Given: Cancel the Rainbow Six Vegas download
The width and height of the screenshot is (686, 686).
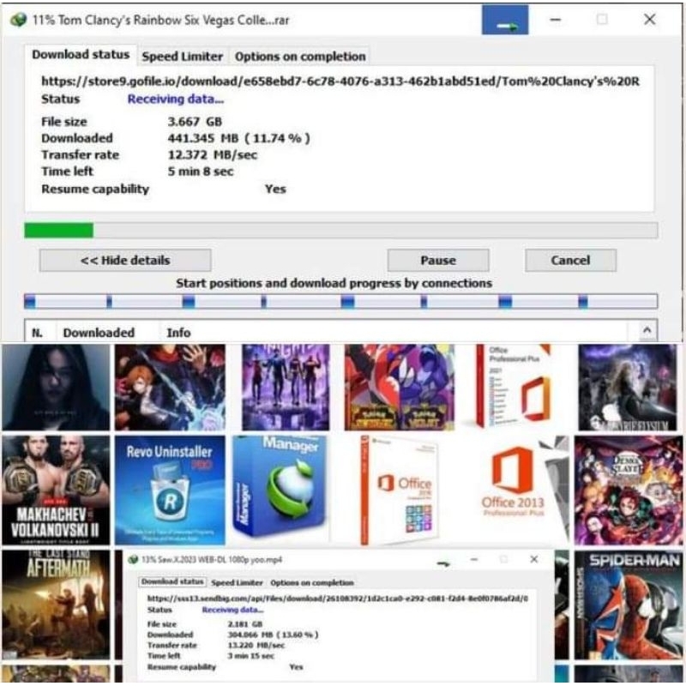Looking at the screenshot, I should click(x=570, y=260).
